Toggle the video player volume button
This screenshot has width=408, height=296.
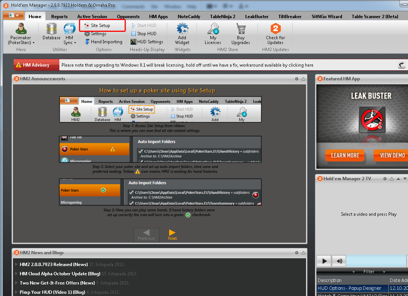pyautogui.click(x=339, y=261)
